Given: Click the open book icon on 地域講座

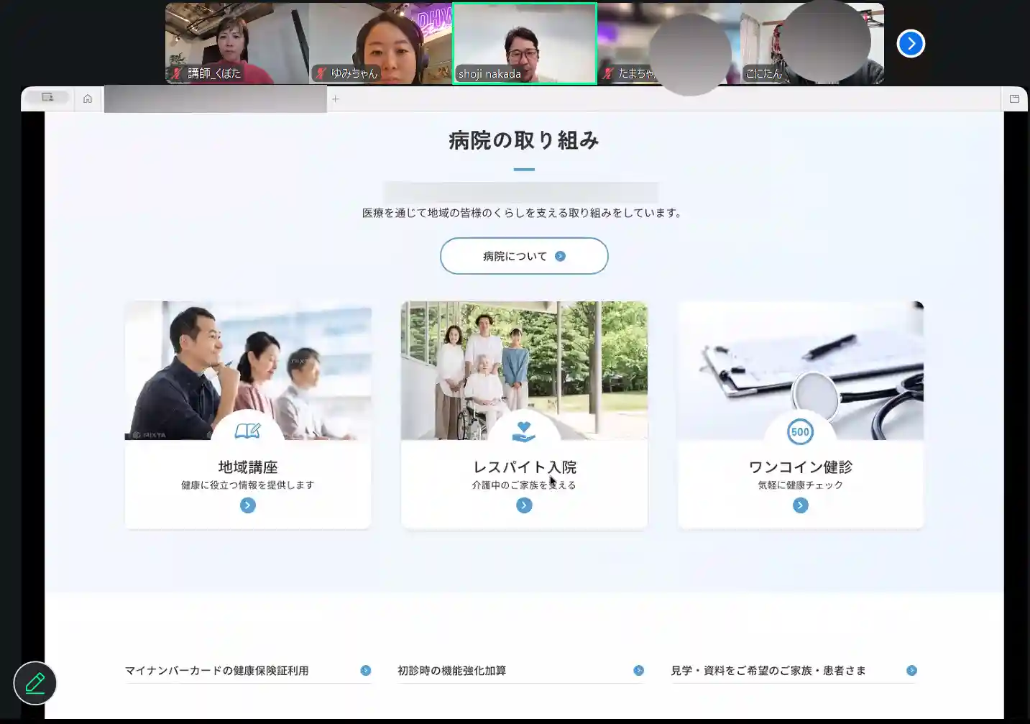Looking at the screenshot, I should 247,431.
